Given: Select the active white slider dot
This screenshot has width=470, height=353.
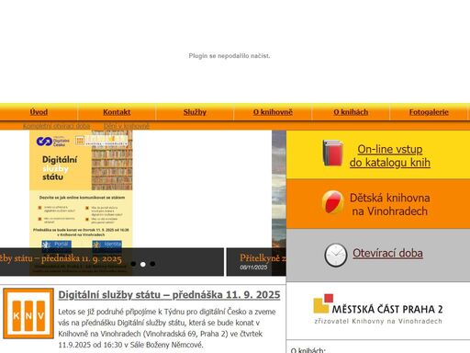Looking at the screenshot, I should point(143,264).
